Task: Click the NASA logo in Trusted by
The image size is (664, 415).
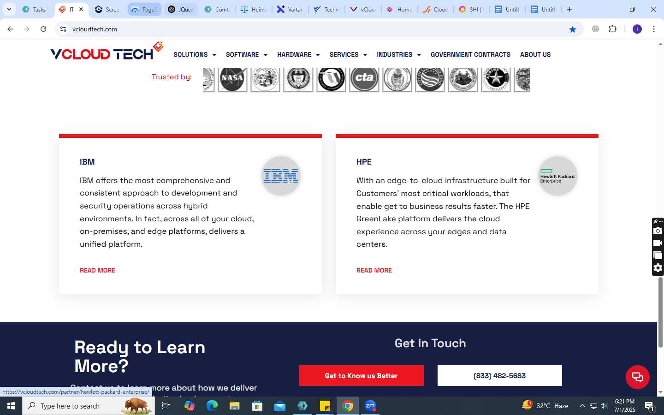Action: (x=232, y=79)
